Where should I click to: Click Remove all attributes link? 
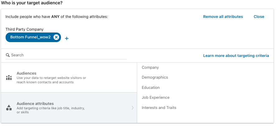click(223, 17)
